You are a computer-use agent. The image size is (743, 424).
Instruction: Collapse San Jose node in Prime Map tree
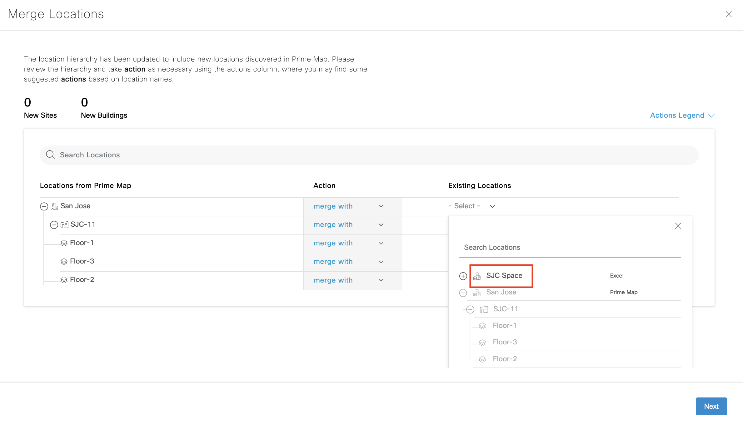click(x=44, y=206)
